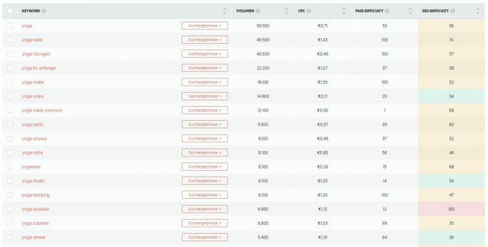Click the CPC value €0,11
This screenshot has width=488, height=247.
tap(322, 96)
